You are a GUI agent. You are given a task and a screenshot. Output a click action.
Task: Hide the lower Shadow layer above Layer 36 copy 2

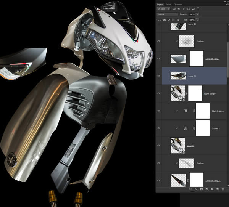(159, 163)
